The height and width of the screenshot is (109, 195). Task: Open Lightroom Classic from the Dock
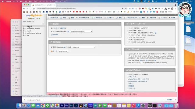(76, 106)
